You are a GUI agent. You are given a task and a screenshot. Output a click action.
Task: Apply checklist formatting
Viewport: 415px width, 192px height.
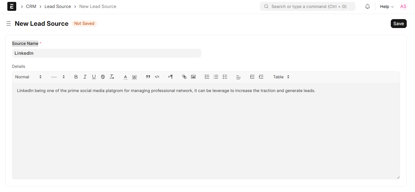(225, 77)
